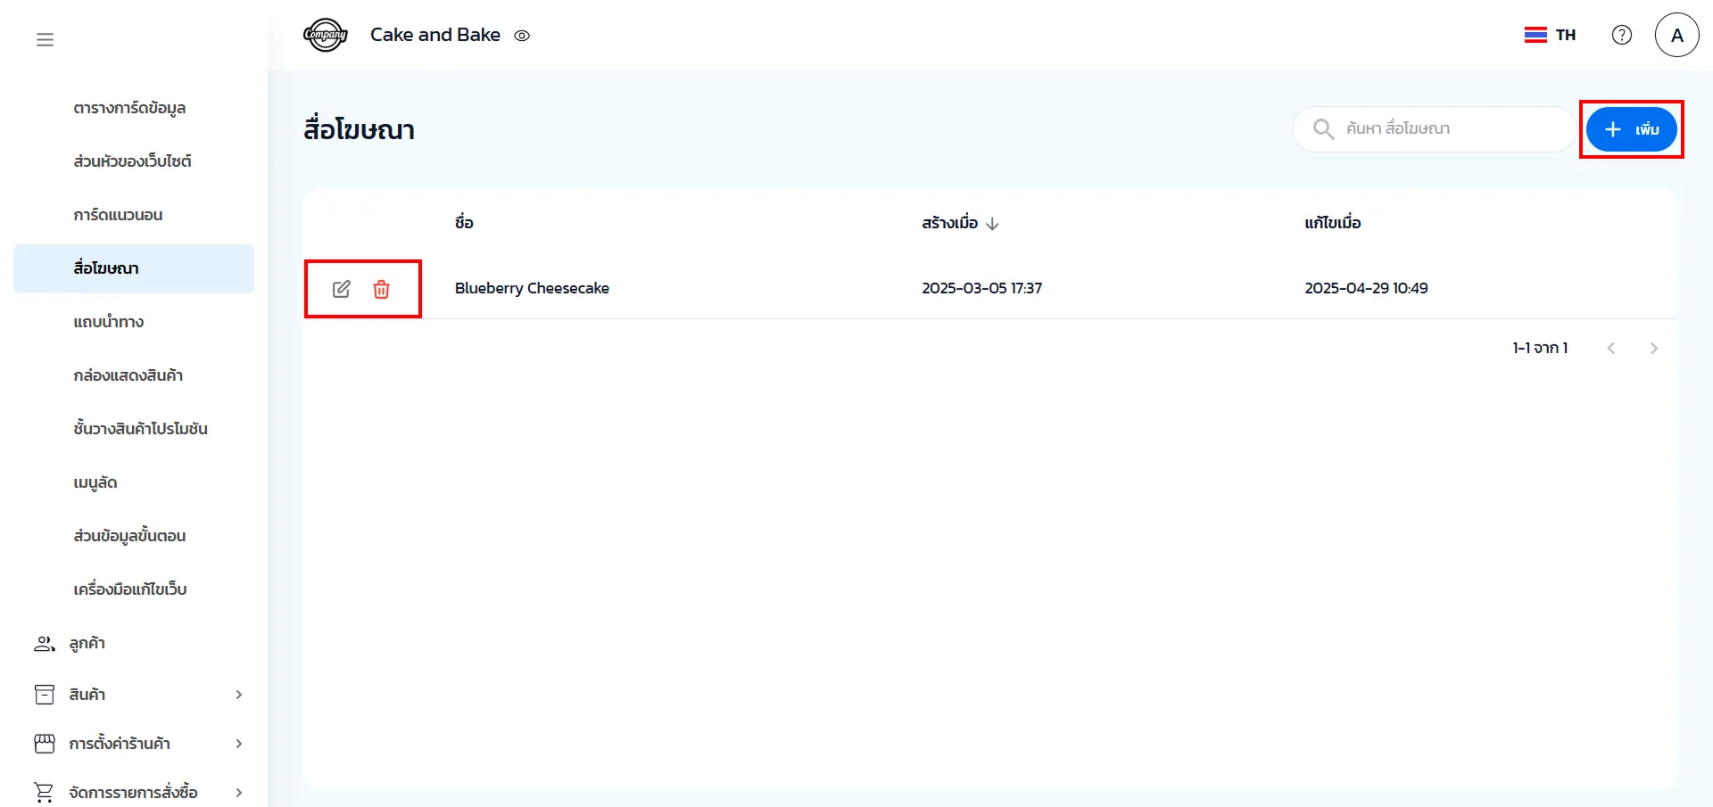
Task: Open the ลูกค้า customers section
Action: 87,643
